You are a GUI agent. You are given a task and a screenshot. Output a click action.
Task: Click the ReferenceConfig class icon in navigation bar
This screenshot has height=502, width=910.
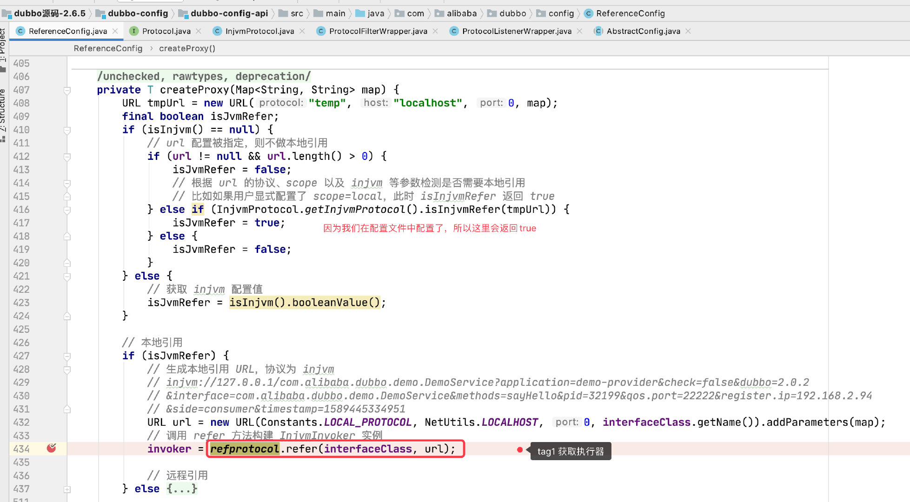pos(589,13)
